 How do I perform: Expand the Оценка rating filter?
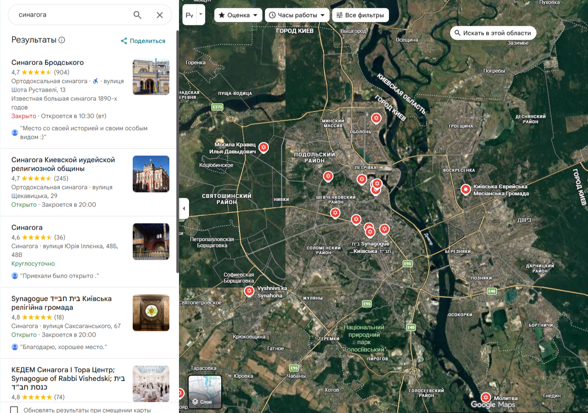tap(238, 15)
